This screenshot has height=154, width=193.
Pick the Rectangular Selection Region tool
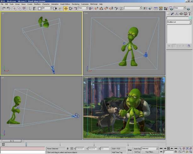pyautogui.click(x=40, y=8)
